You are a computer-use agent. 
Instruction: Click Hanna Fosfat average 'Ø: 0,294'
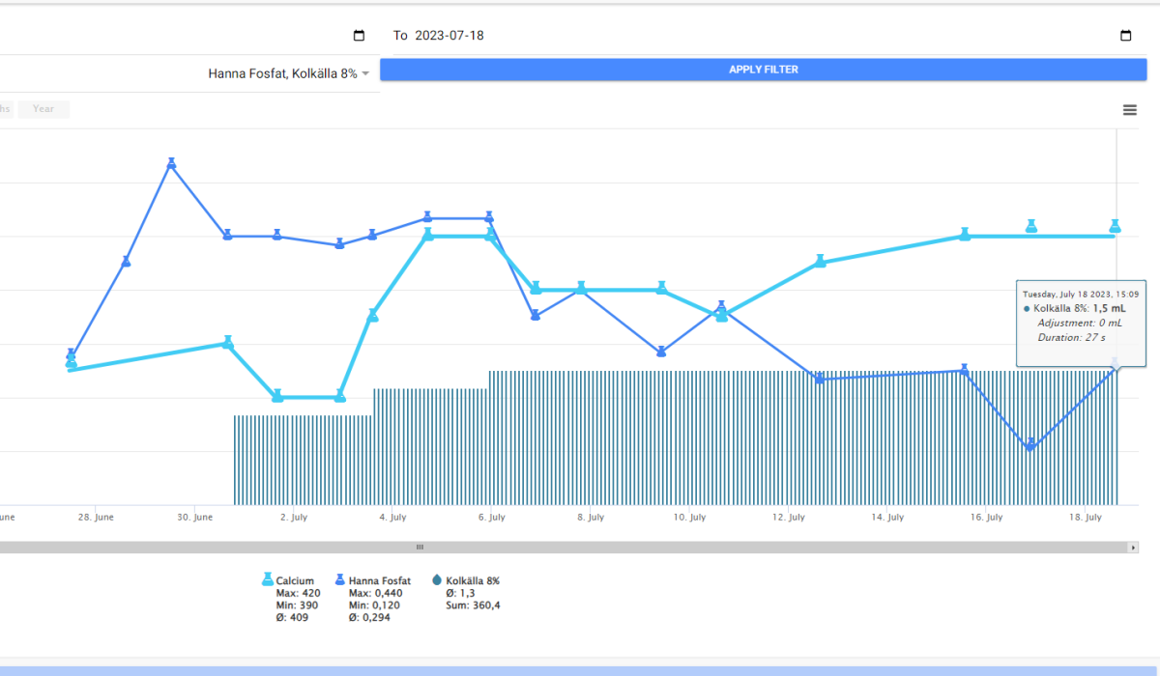click(x=370, y=618)
